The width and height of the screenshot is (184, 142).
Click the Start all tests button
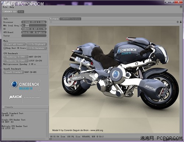click(x=15, y=44)
